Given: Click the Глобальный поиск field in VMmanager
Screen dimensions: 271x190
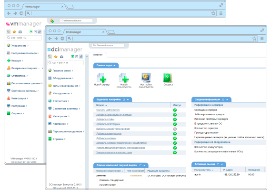Looking at the screenshot, I should [76, 20].
